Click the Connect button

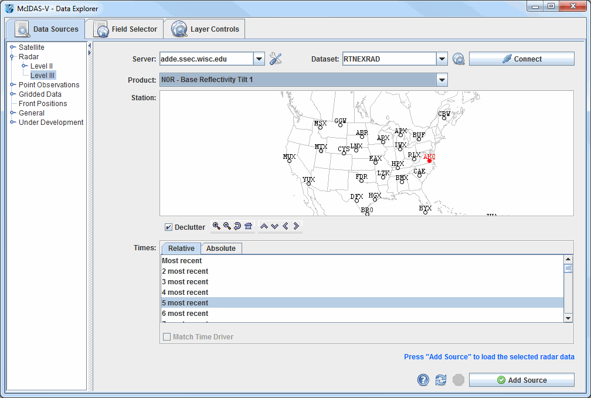[522, 59]
